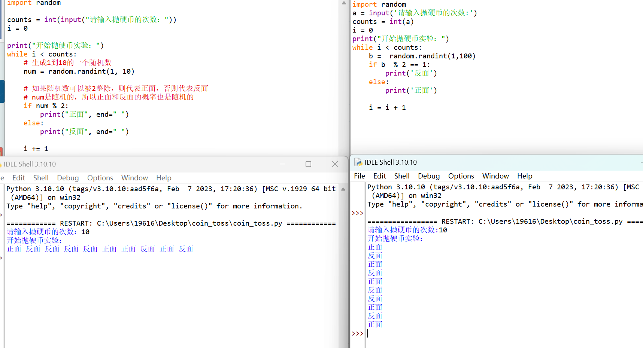Click 'while i < counts:' in left editor
643x348 pixels.
click(42, 54)
